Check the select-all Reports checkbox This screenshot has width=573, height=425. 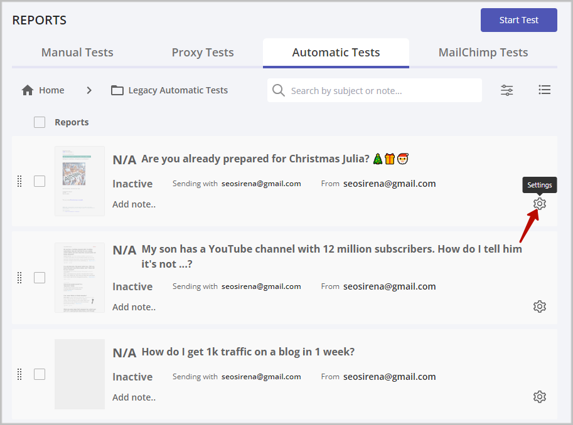click(40, 122)
